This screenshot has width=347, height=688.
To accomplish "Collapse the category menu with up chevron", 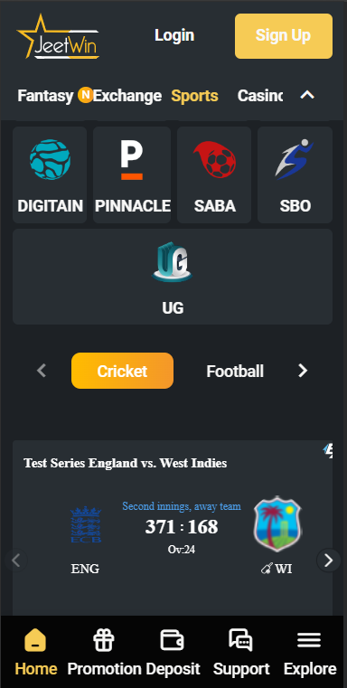I will [x=307, y=95].
